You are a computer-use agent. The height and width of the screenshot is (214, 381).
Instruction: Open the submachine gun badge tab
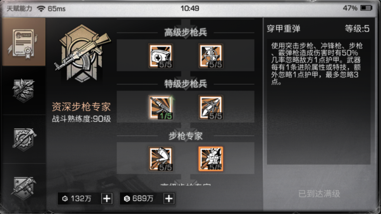click(x=24, y=187)
